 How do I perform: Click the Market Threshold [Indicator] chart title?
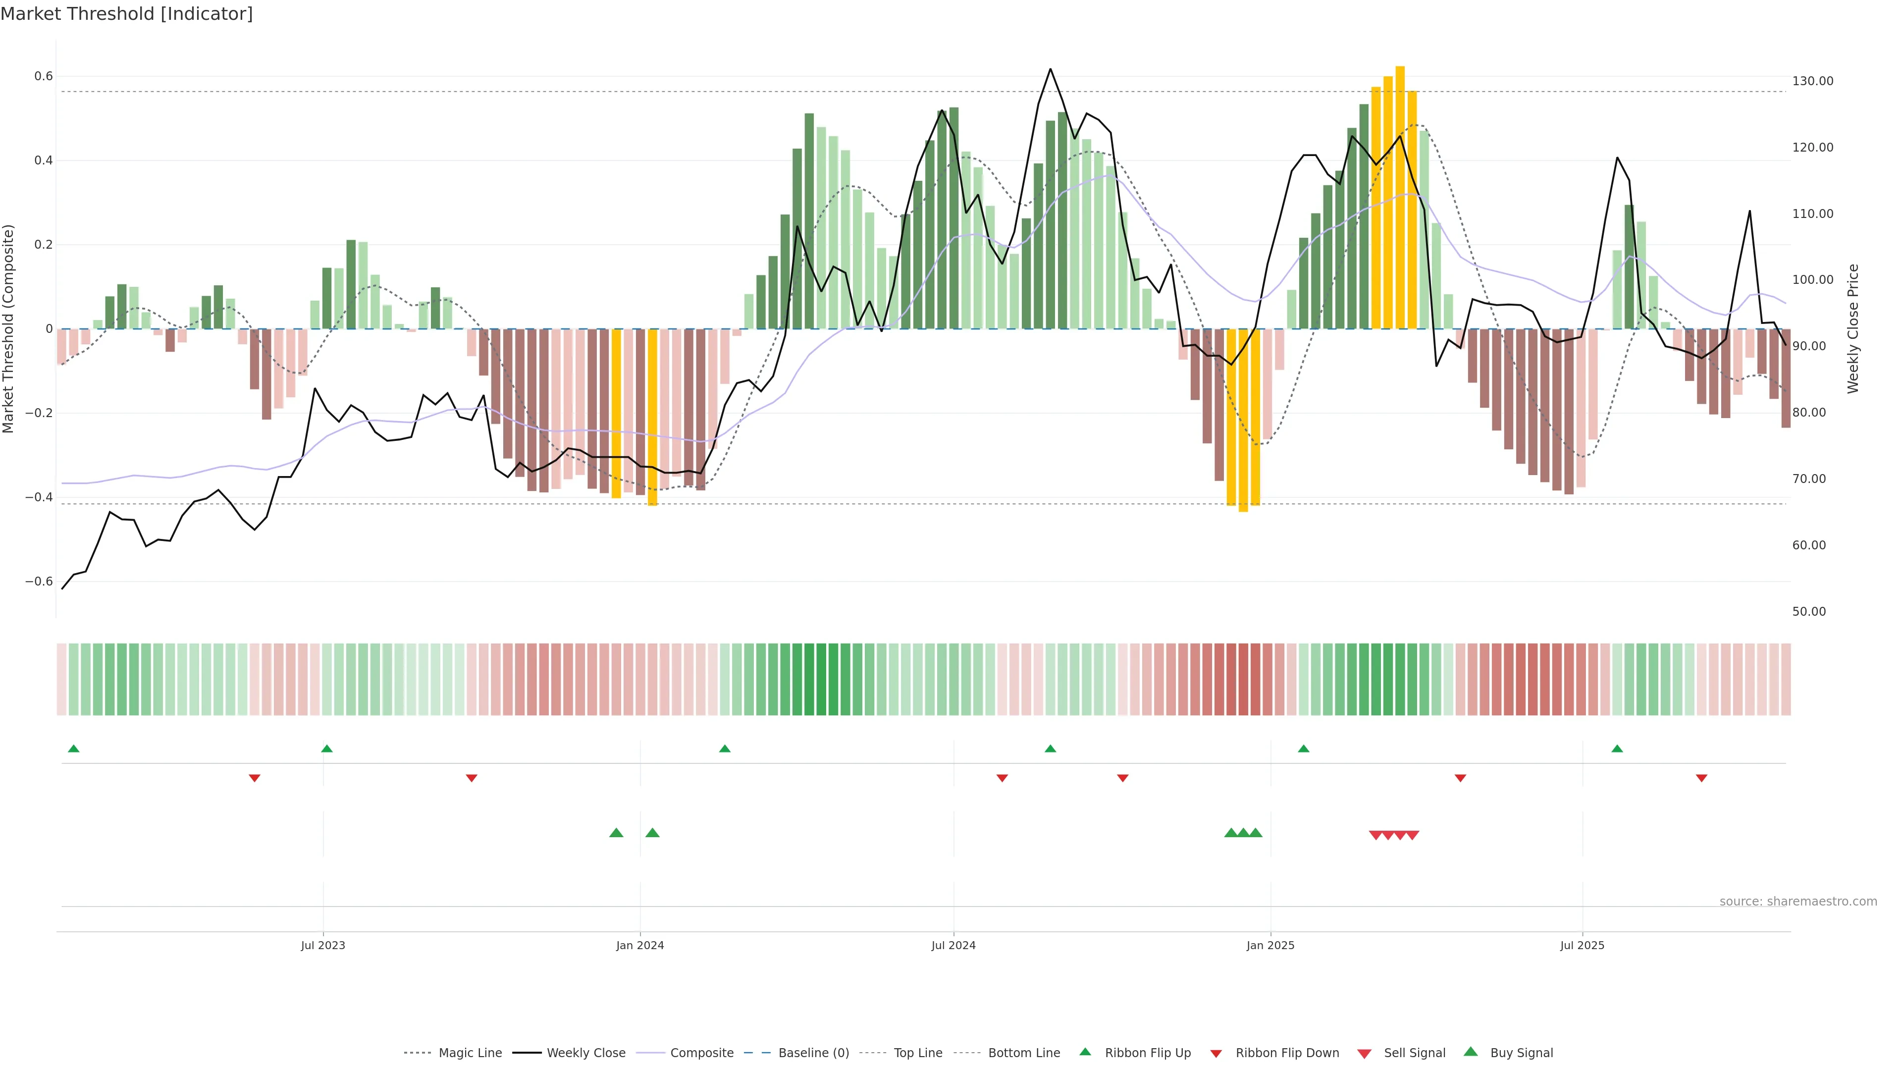[126, 14]
